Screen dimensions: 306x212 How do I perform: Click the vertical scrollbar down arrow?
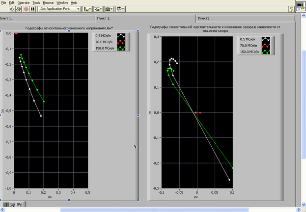304,205
